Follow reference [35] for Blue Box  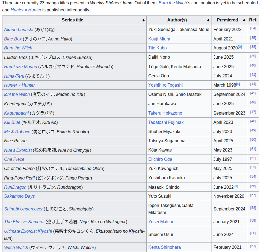(x=253, y=38)
